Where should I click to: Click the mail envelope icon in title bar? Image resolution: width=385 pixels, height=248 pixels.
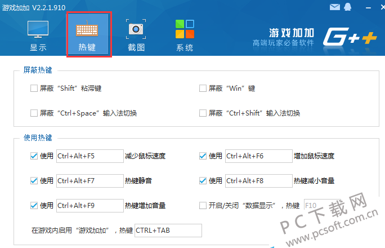335,7
